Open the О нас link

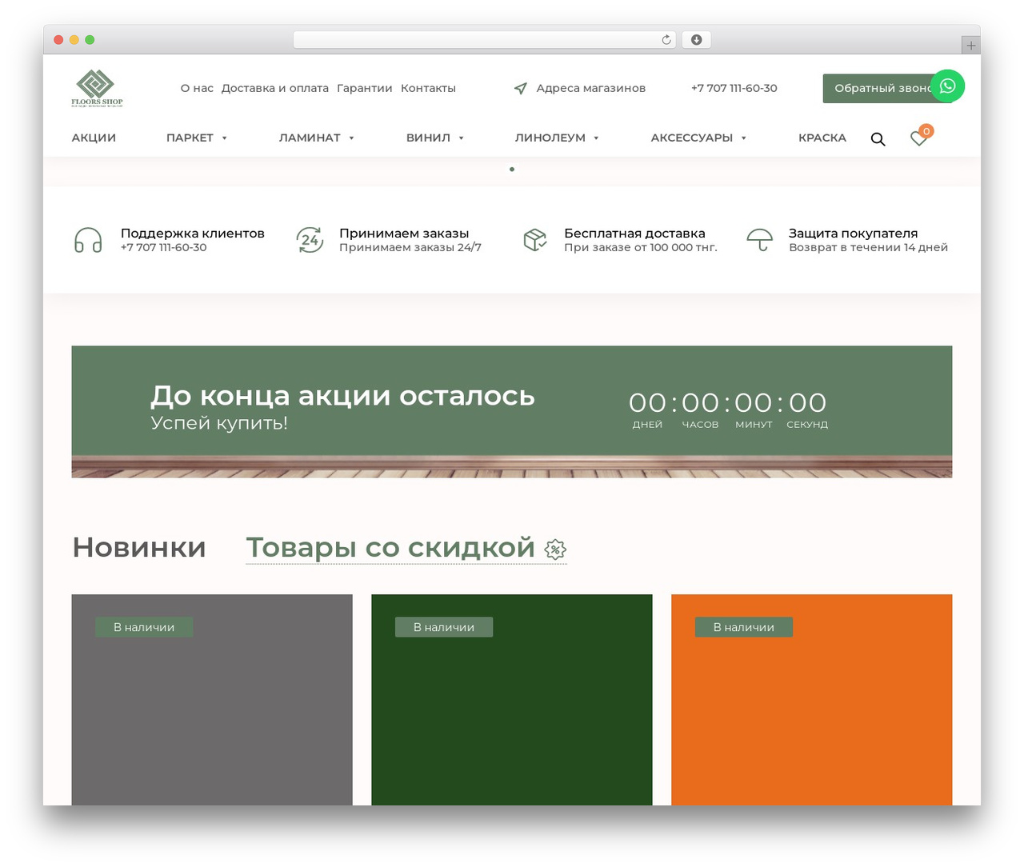point(197,88)
